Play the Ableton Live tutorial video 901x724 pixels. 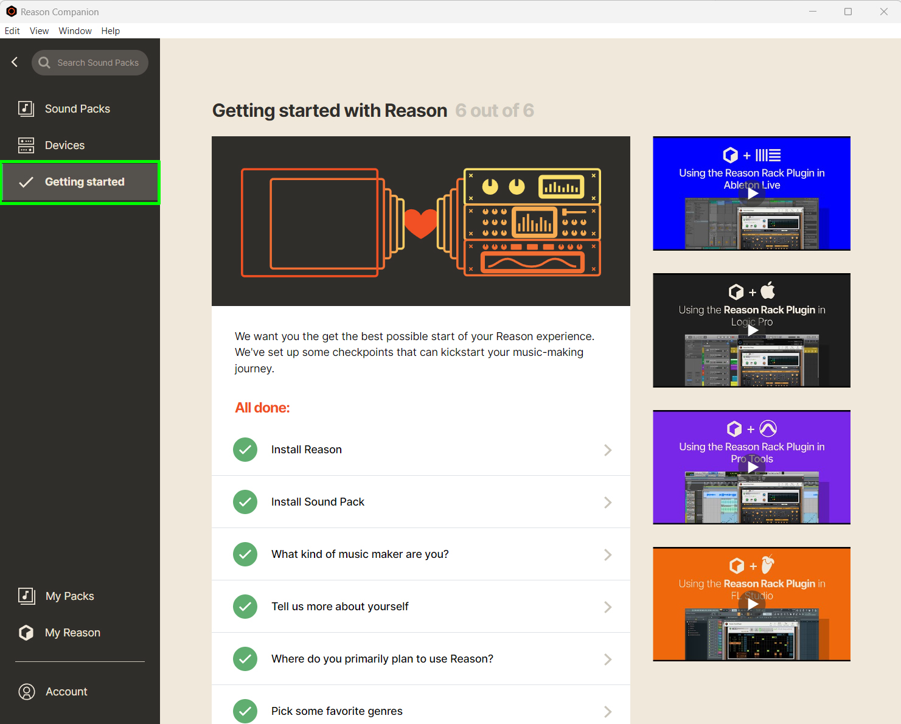(753, 193)
